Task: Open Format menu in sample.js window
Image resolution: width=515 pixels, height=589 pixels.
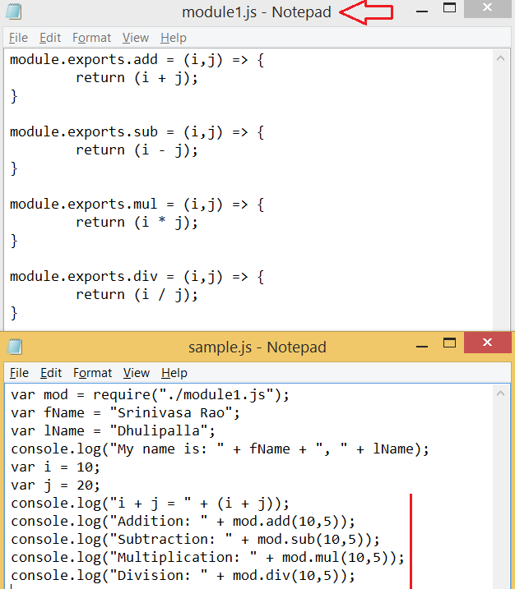Action: tap(92, 373)
